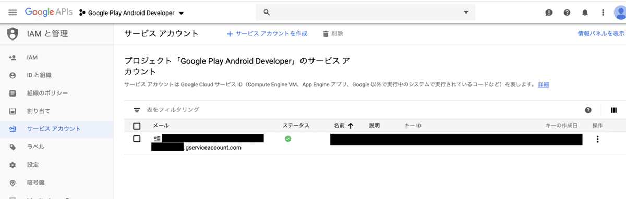The image size is (626, 199).
Task: Click the magnifier search icon
Action: coord(267,12)
